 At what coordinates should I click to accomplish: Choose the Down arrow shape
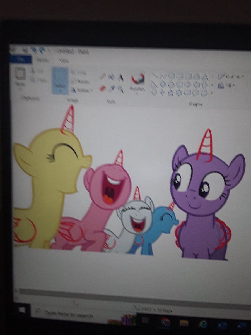(154, 92)
